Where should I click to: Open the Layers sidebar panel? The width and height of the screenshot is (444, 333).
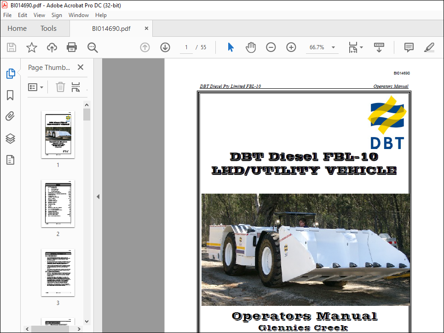click(10, 138)
